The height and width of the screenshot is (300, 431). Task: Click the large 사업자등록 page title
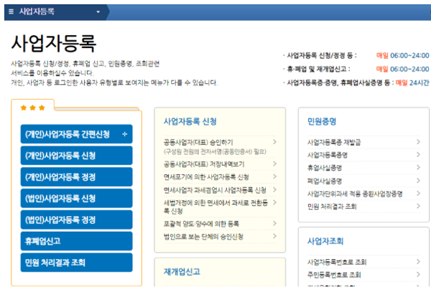(54, 43)
